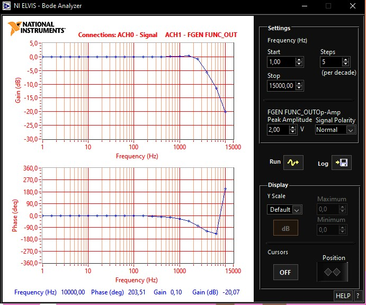Click the Frequency readout 10000,00

[73, 292]
